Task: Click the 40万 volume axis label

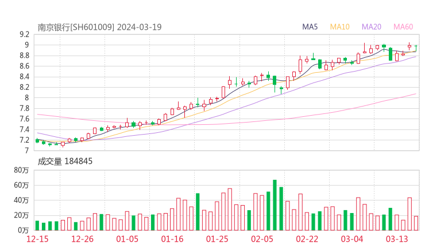Action: (21, 200)
